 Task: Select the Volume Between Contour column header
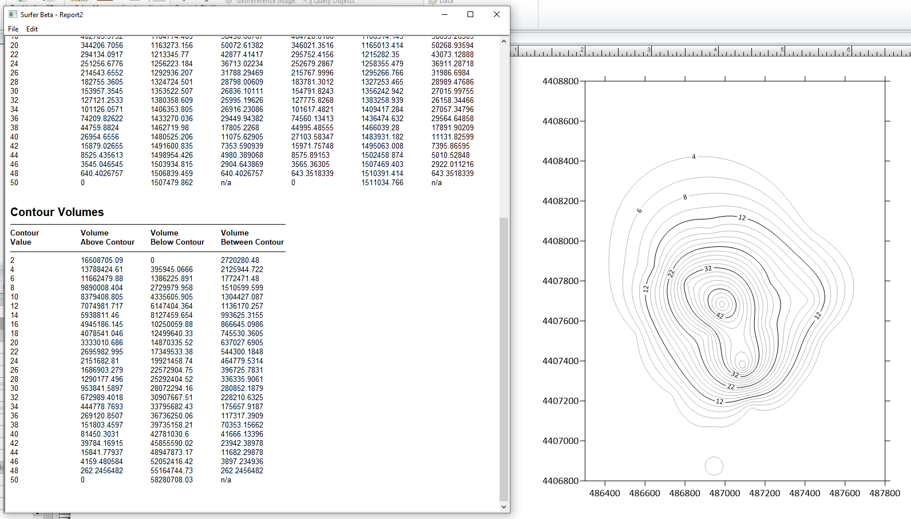(x=252, y=237)
